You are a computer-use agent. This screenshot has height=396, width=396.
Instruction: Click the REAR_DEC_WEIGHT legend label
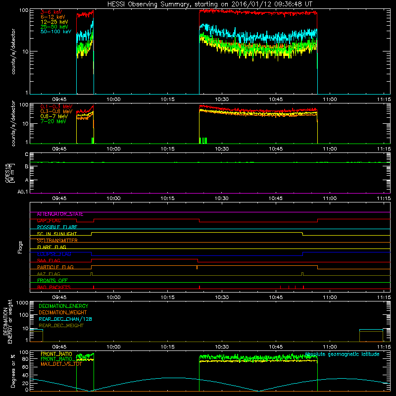[61, 326]
